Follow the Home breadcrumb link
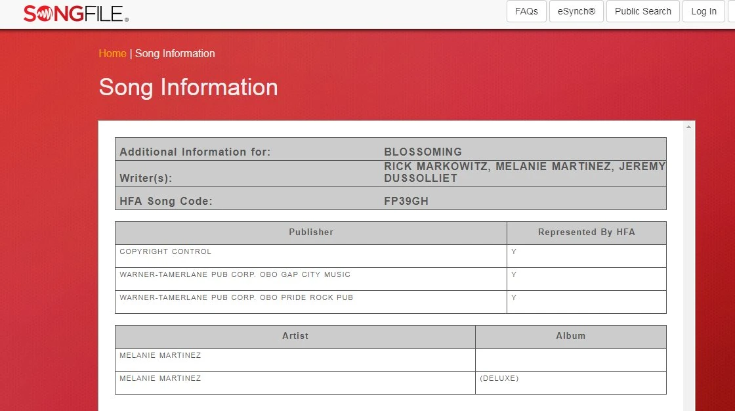 112,53
